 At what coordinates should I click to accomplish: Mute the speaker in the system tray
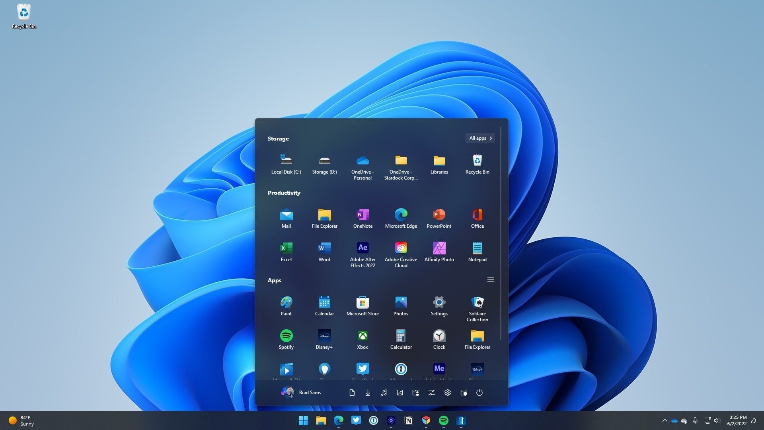click(x=717, y=420)
